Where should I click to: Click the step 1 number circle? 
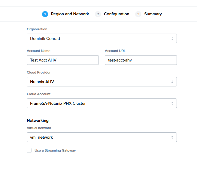click(45, 14)
